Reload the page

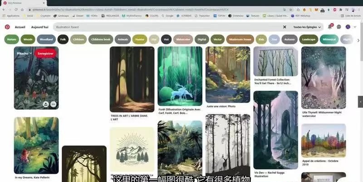point(16,10)
